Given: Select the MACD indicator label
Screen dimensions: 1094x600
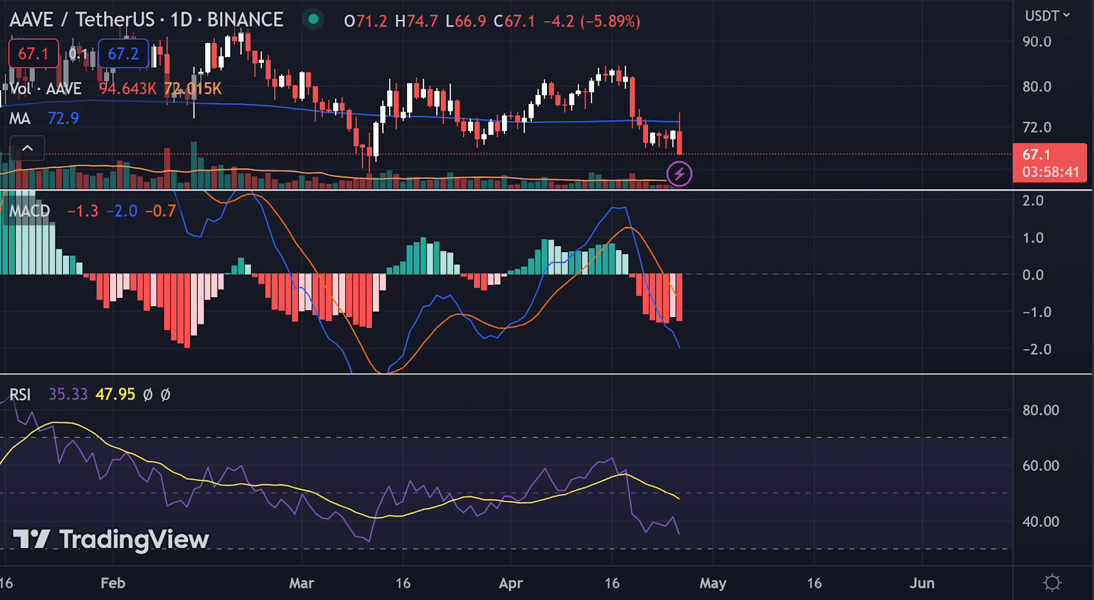Looking at the screenshot, I should coord(29,211).
